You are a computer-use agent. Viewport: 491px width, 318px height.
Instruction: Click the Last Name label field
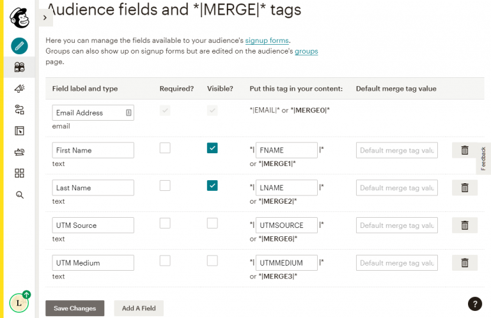93,188
